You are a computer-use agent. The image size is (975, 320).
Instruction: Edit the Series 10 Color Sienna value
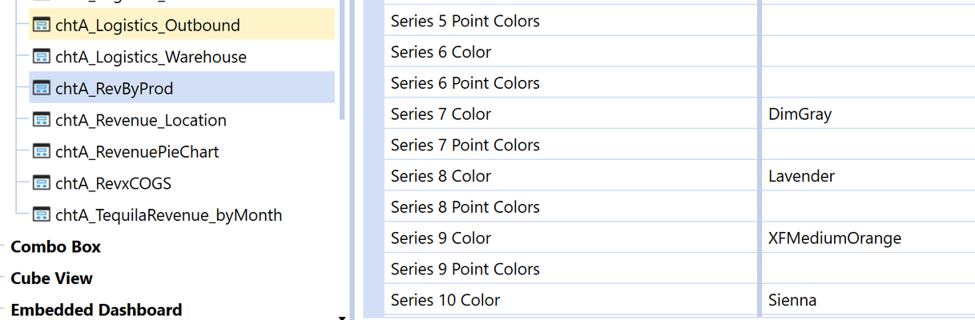[868, 301]
